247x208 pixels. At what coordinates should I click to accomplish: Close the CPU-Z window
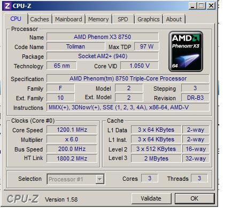coord(211,6)
